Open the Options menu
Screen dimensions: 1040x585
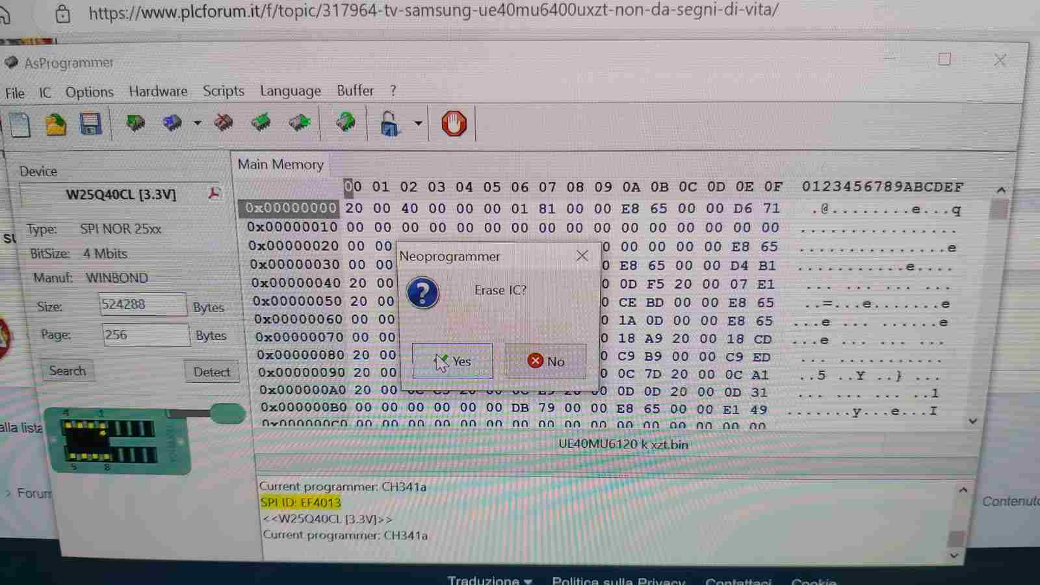(90, 92)
